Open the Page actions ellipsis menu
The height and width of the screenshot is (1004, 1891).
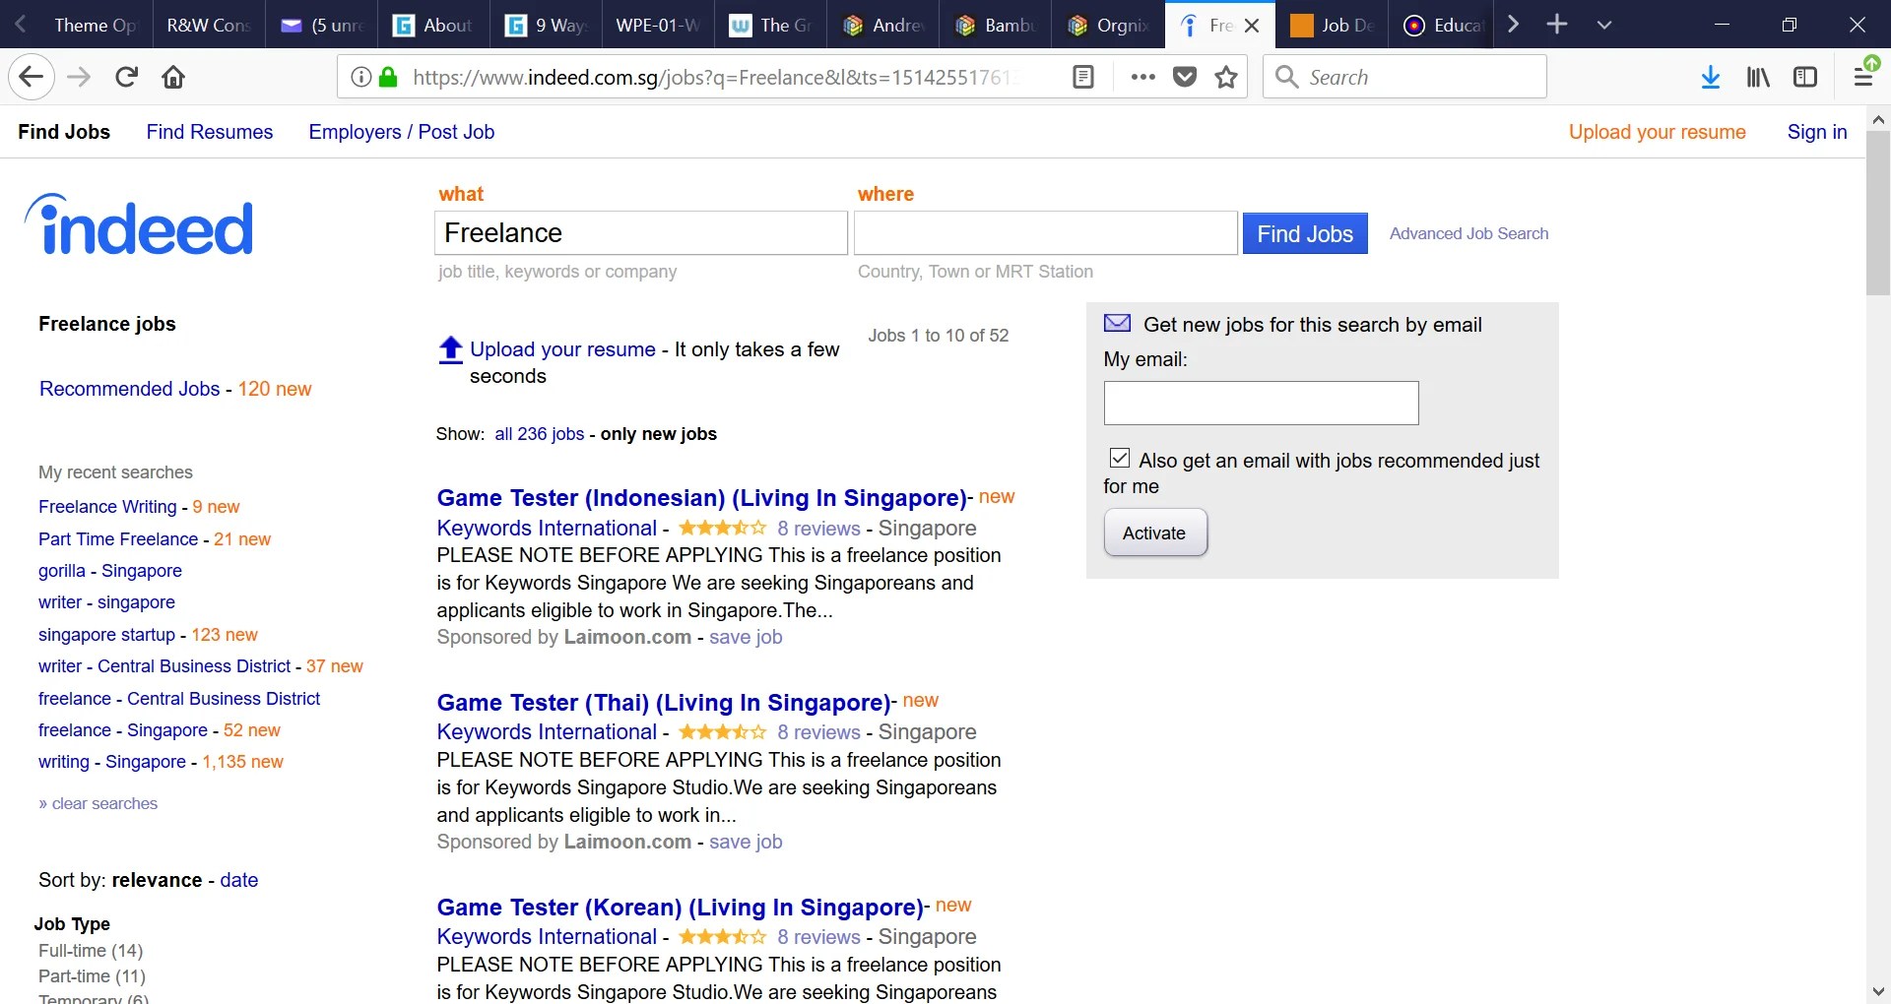[x=1142, y=77]
